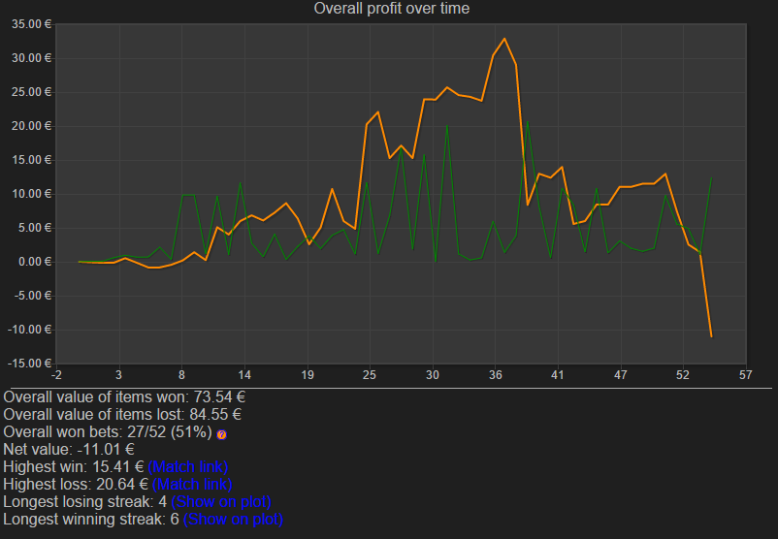Click the 'Longest losing streak: 4' text

pyautogui.click(x=84, y=501)
